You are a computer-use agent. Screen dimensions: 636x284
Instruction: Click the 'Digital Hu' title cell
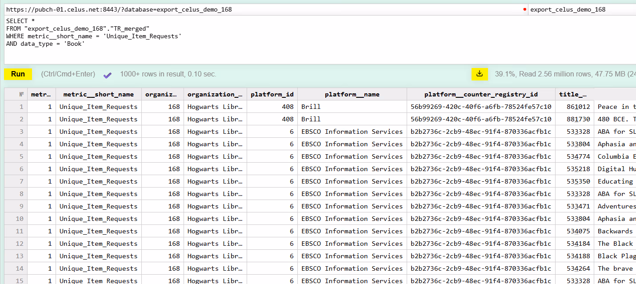click(x=615, y=169)
